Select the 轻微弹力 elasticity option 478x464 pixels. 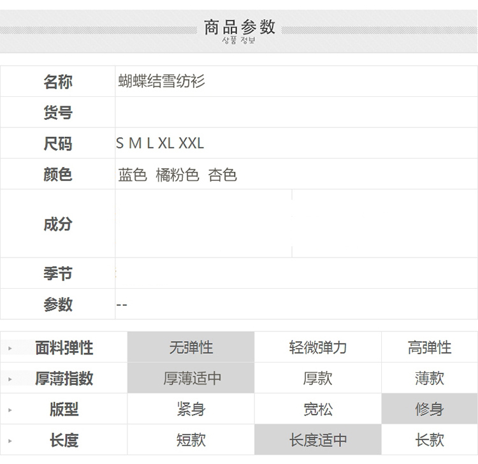pos(317,347)
